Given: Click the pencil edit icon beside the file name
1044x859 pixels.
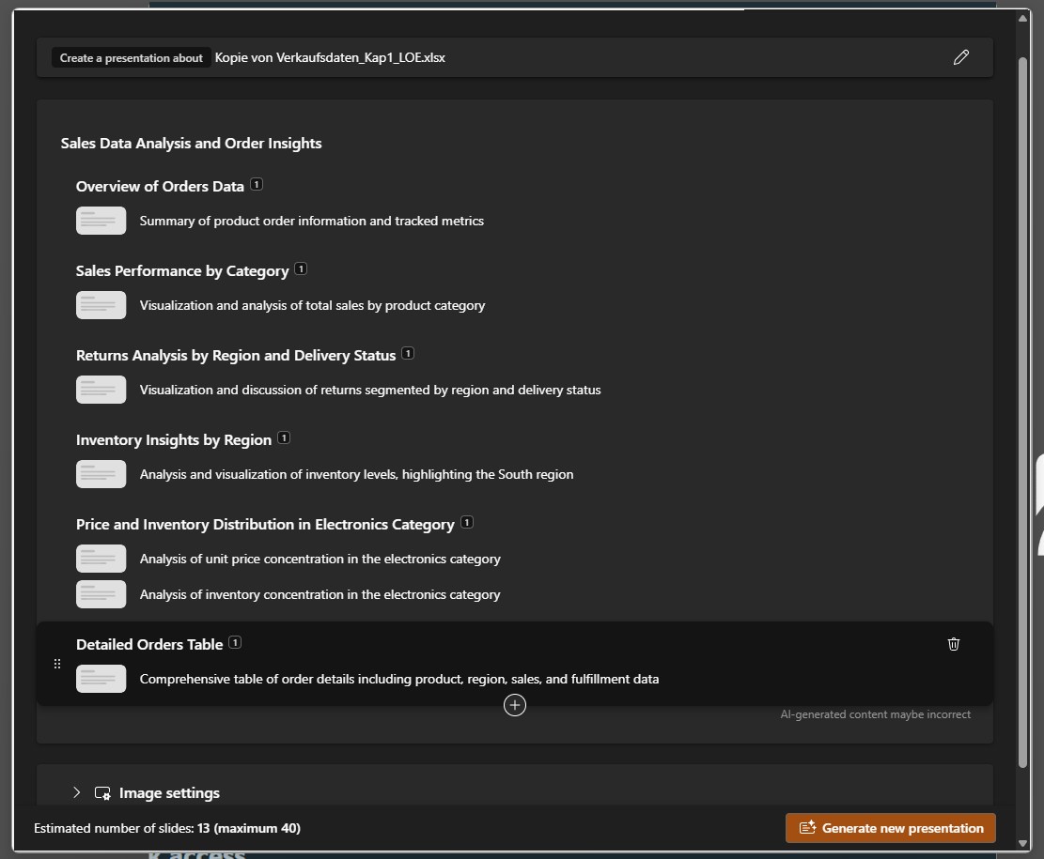Looking at the screenshot, I should click(x=960, y=57).
